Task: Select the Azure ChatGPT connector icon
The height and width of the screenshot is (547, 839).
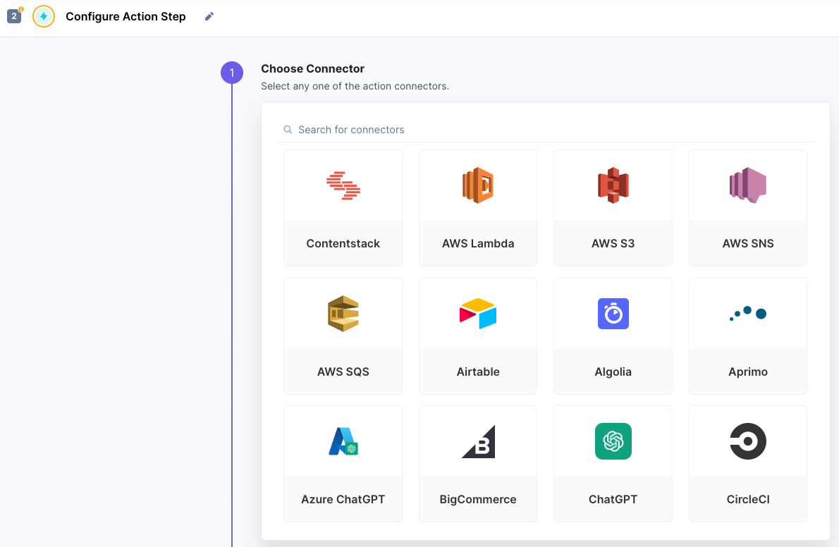Action: [343, 441]
